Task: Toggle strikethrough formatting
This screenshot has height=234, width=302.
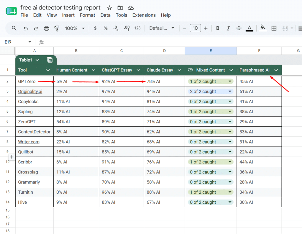Action: [239, 28]
